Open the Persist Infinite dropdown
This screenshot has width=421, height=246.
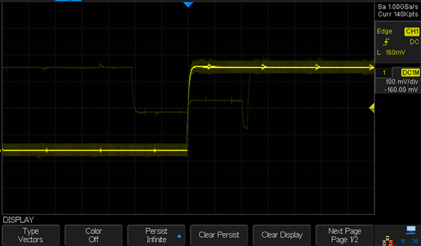[x=156, y=235]
